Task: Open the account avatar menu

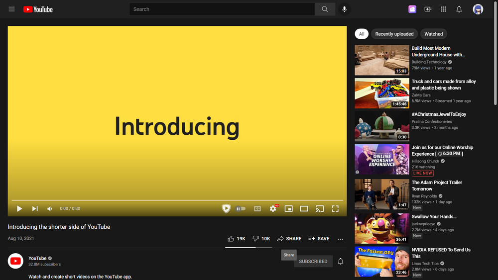Action: (478, 9)
